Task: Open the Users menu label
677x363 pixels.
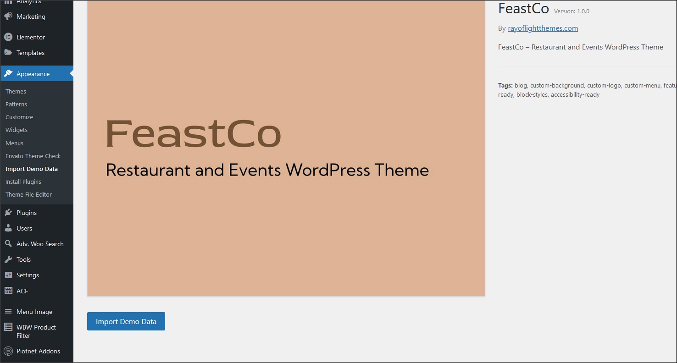Action: (x=24, y=228)
